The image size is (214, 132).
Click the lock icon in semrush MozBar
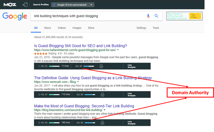pos(102,95)
